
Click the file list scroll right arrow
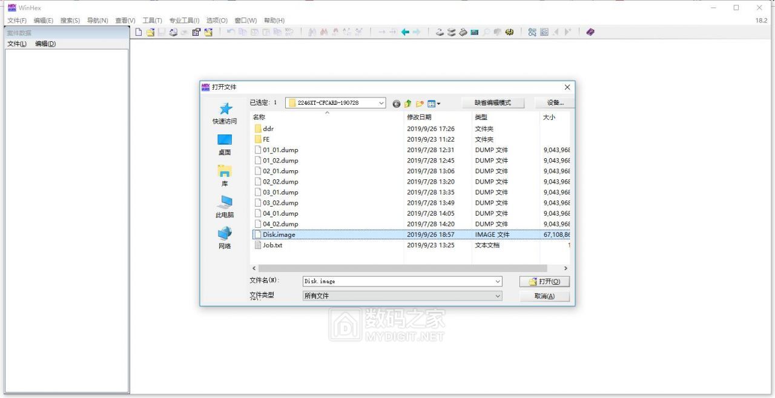566,268
